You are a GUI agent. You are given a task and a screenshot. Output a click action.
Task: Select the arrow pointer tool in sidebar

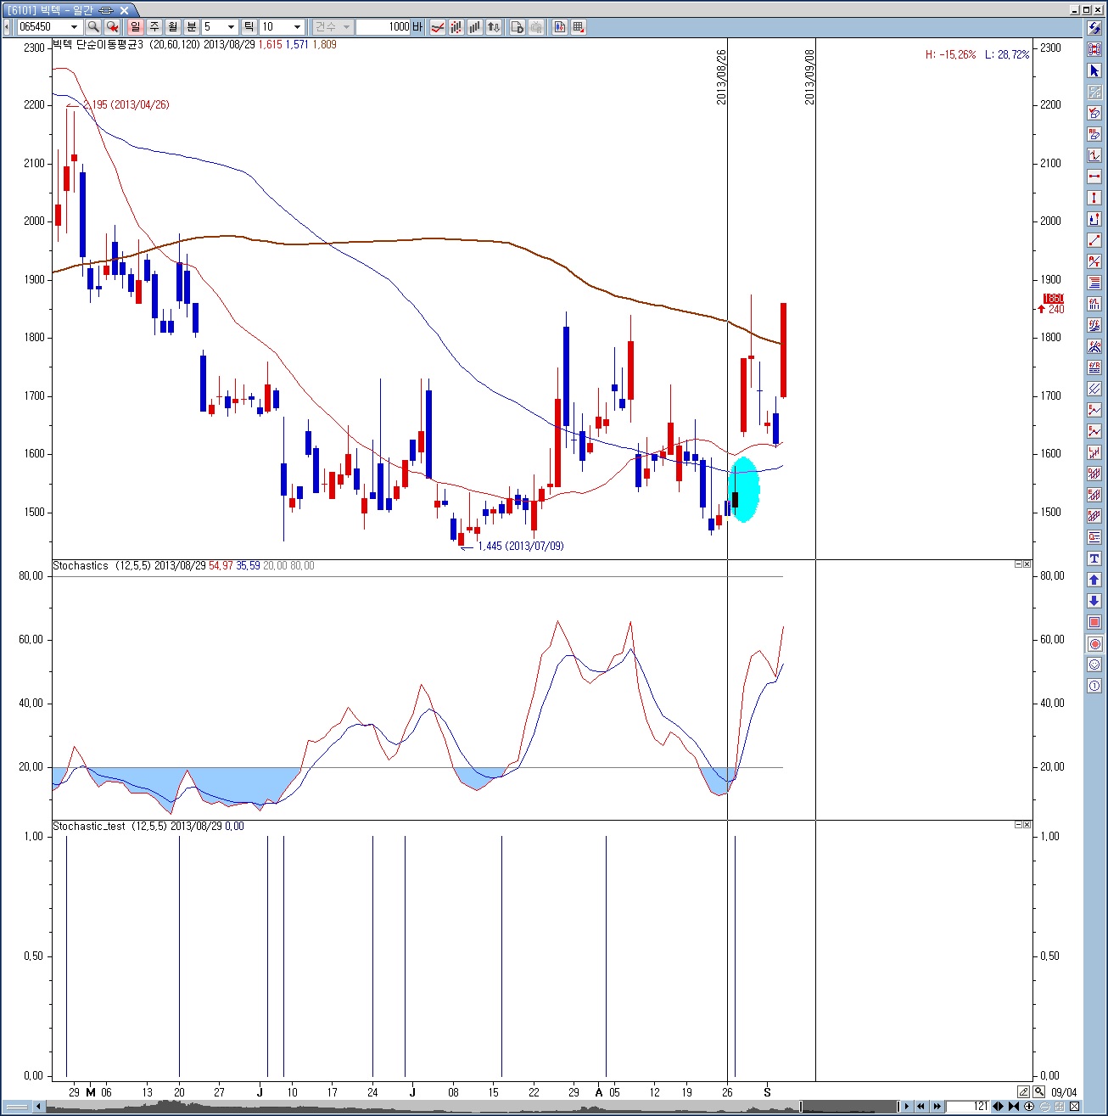[1094, 71]
